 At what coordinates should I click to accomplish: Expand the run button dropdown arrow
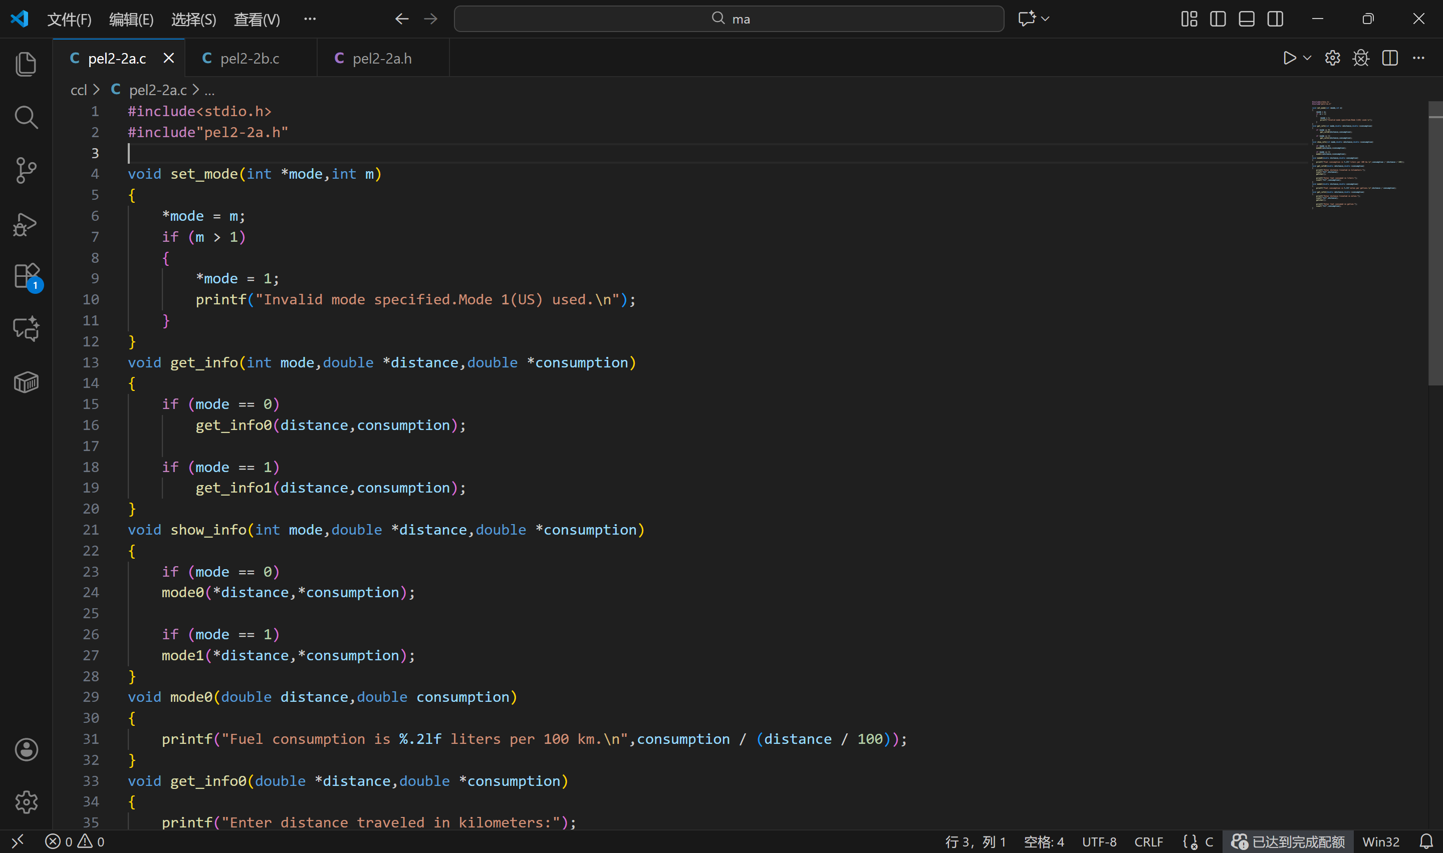(x=1307, y=58)
